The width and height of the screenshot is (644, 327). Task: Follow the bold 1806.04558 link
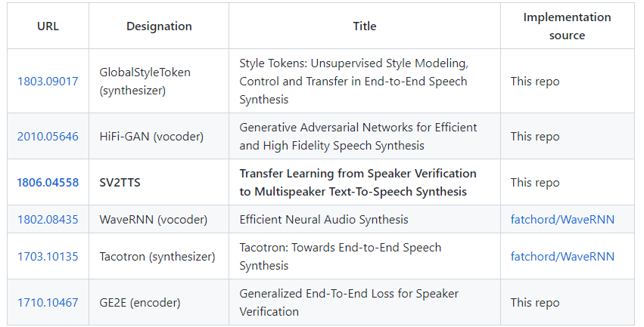[x=48, y=182]
